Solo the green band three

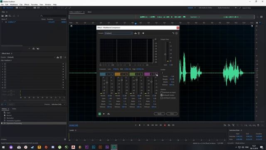137,74
